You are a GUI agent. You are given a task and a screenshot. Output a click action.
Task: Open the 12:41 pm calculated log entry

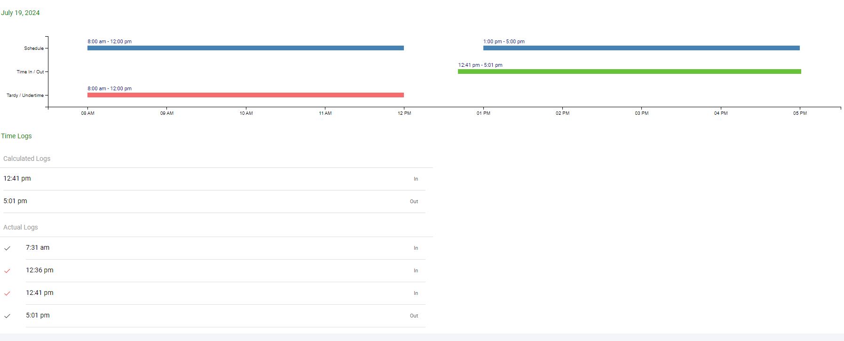pos(17,179)
